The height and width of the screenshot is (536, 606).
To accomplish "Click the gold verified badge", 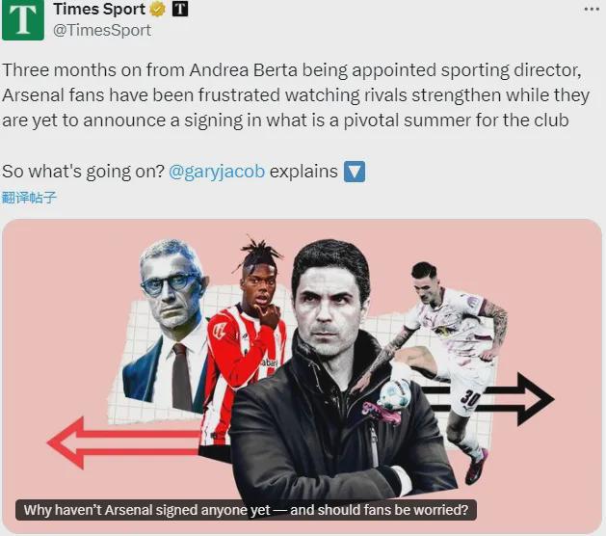I will tap(157, 10).
